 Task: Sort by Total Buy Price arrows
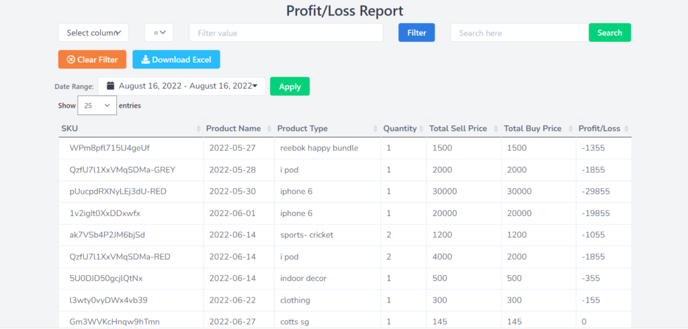coord(570,129)
